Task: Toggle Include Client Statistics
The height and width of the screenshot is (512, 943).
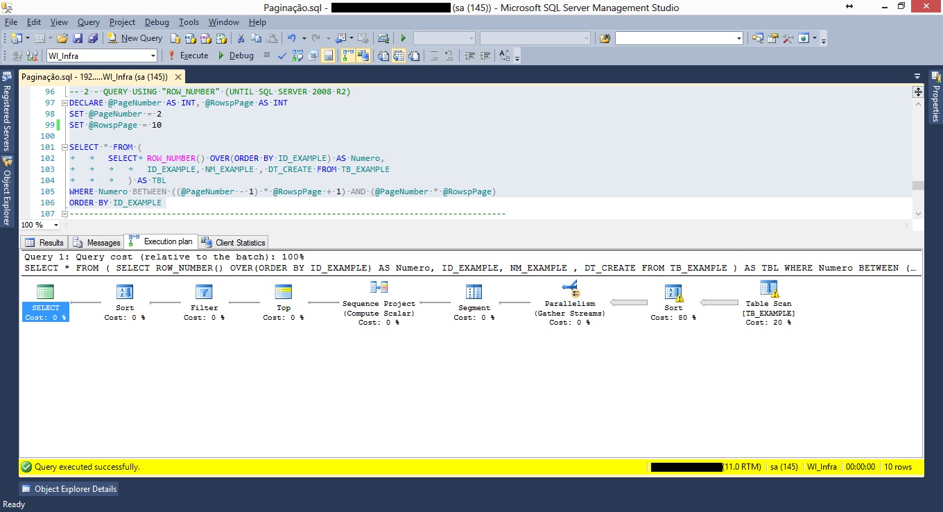Action: pyautogui.click(x=363, y=56)
